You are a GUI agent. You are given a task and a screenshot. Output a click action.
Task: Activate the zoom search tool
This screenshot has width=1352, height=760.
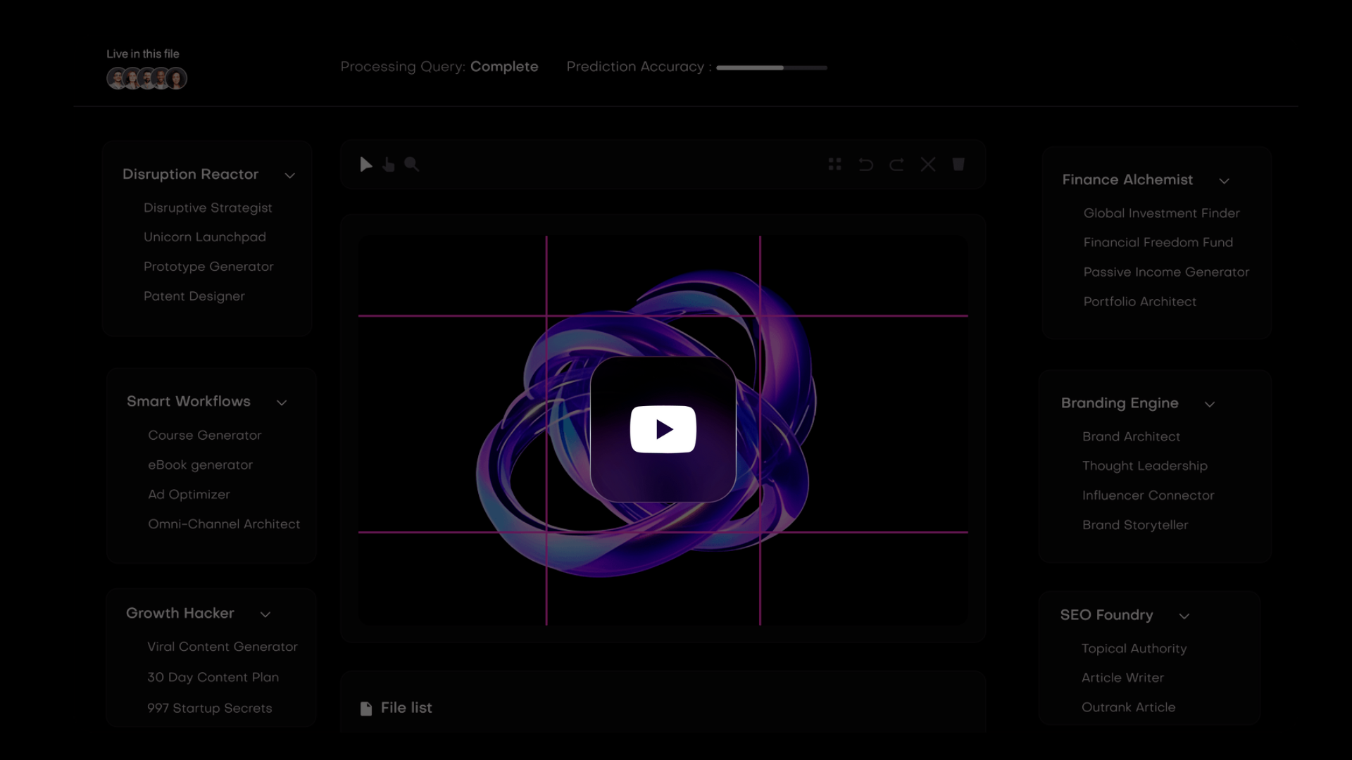412,164
